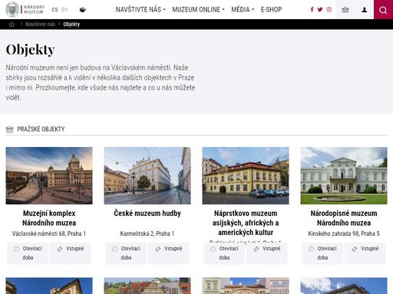Image resolution: width=393 pixels, height=294 pixels.
Task: Go home via breadcrumb house icon
Action: click(x=12, y=24)
